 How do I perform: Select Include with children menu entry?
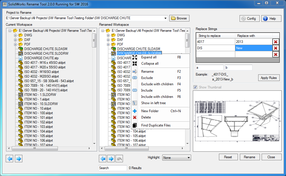tap(160, 96)
